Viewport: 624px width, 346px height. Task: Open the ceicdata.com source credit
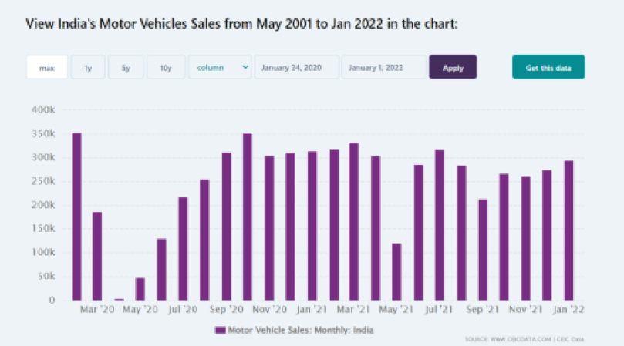[524, 339]
